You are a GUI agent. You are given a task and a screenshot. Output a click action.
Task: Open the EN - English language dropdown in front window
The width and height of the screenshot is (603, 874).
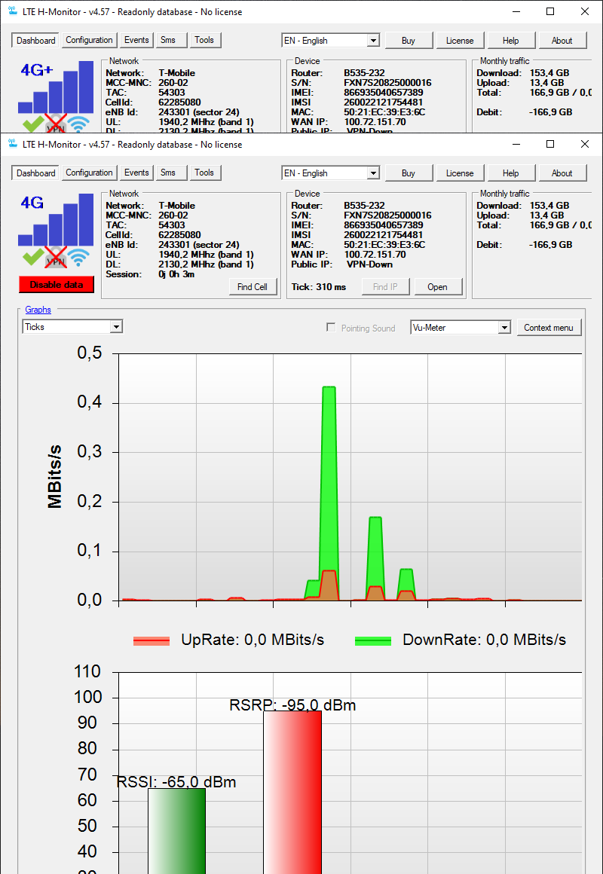(x=331, y=173)
